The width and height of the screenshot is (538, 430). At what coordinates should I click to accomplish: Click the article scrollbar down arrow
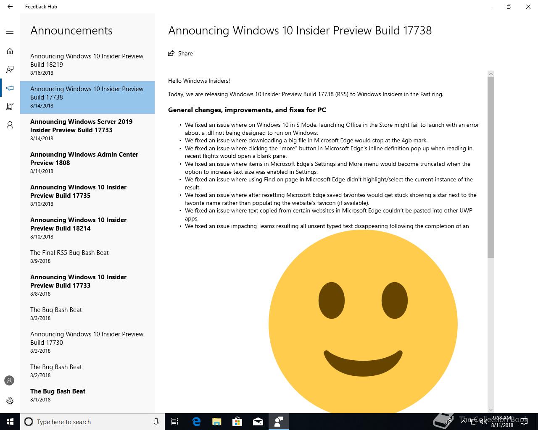click(x=491, y=409)
